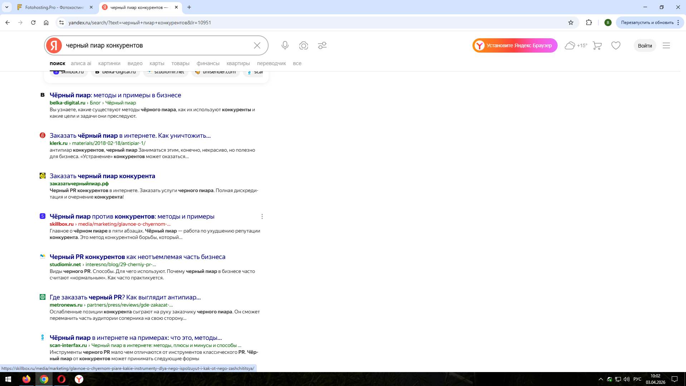Open the taskbar clock showing 10:02
686x386 pixels.
(x=655, y=379)
